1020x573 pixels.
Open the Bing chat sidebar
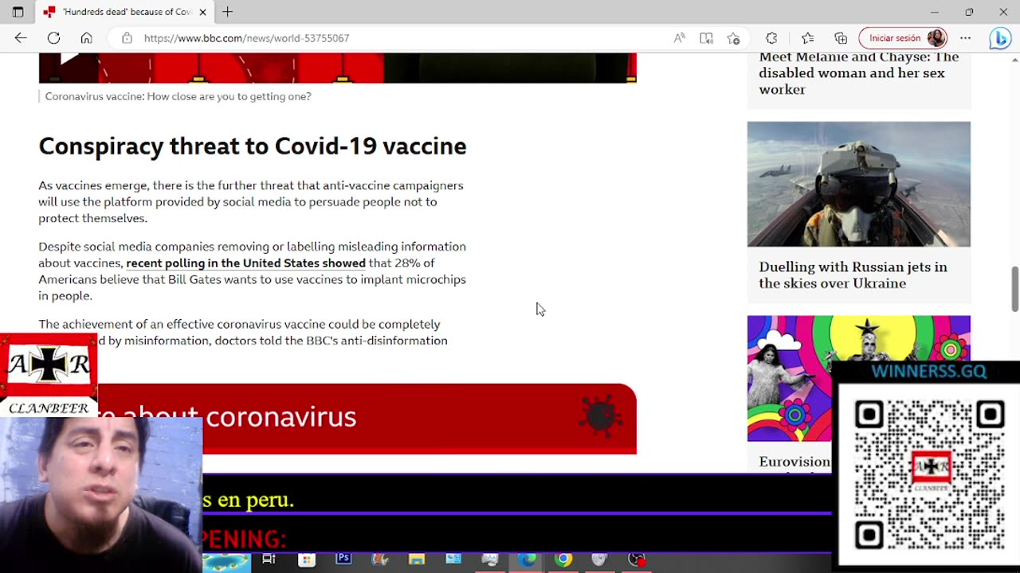pos(999,38)
